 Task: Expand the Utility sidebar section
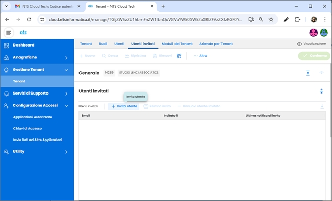pyautogui.click(x=37, y=151)
